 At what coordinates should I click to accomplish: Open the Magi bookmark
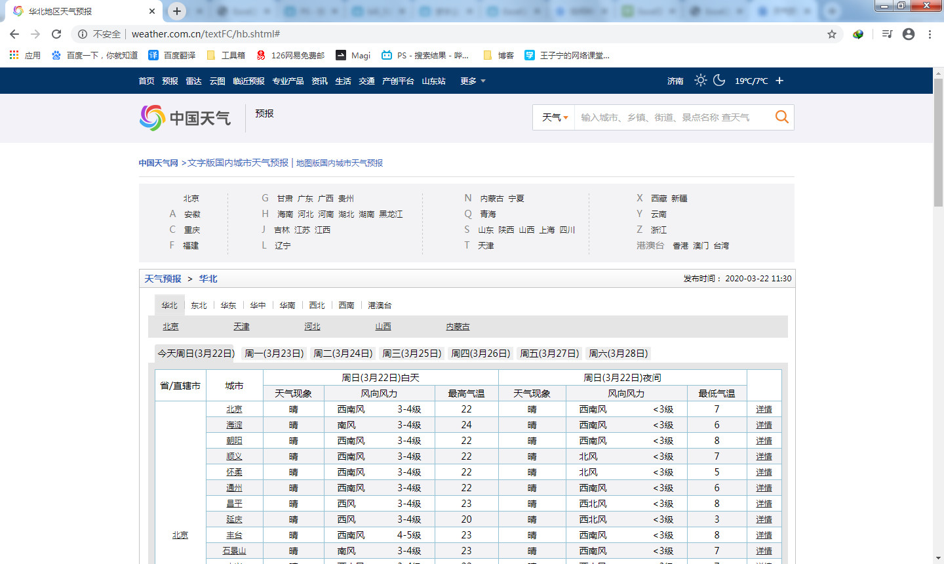353,55
